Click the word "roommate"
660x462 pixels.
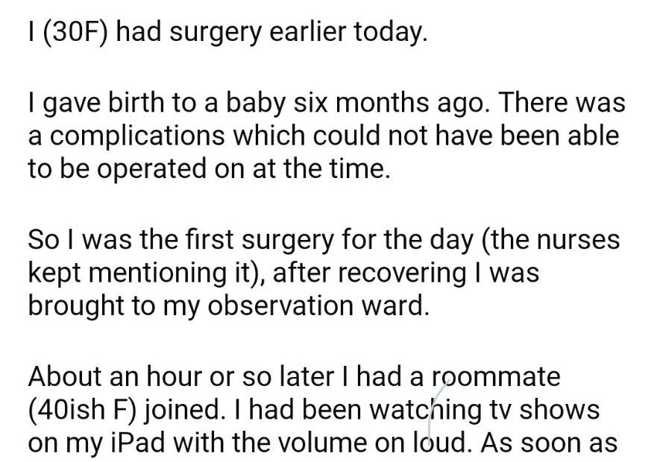[495, 377]
